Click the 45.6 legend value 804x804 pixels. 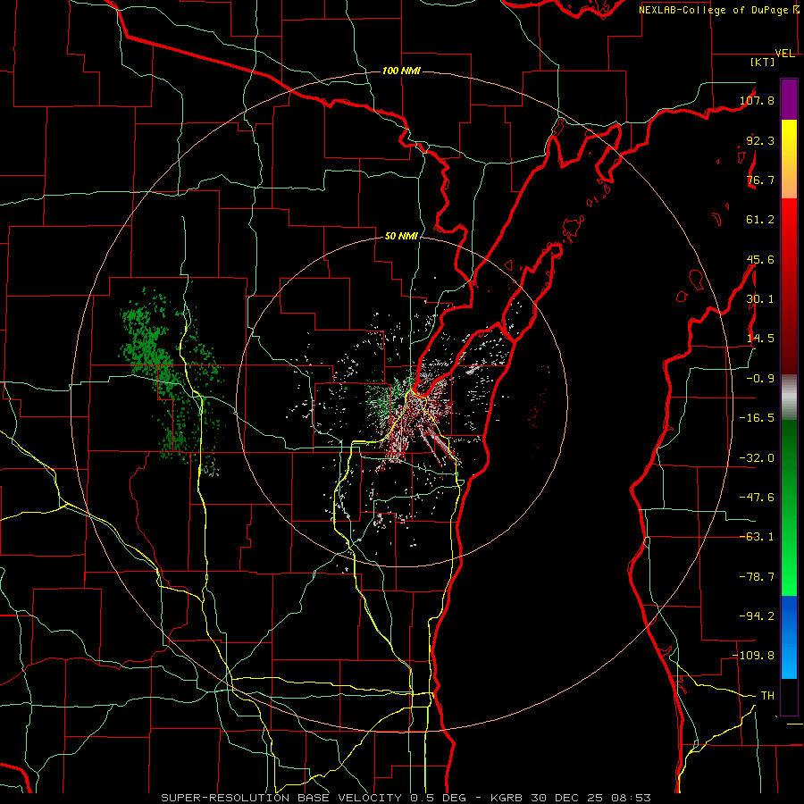[760, 259]
